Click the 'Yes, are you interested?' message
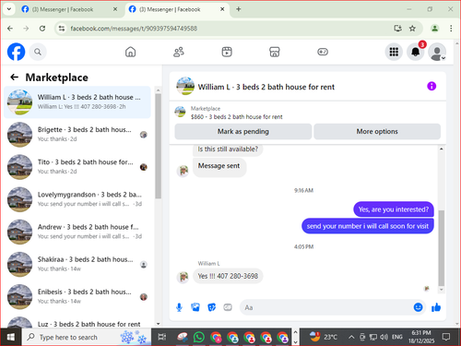Image resolution: width=461 pixels, height=346 pixels. pos(394,209)
